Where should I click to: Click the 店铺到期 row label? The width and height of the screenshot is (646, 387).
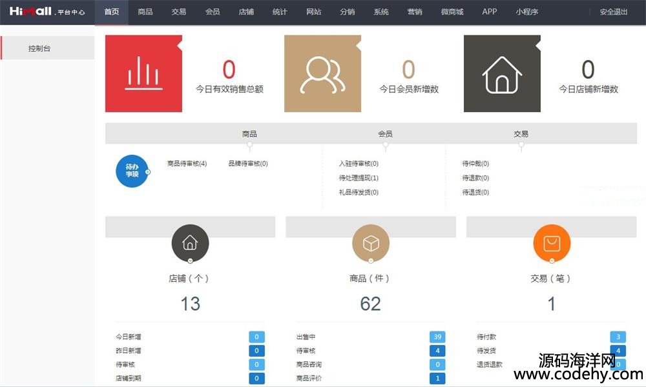pos(129,379)
